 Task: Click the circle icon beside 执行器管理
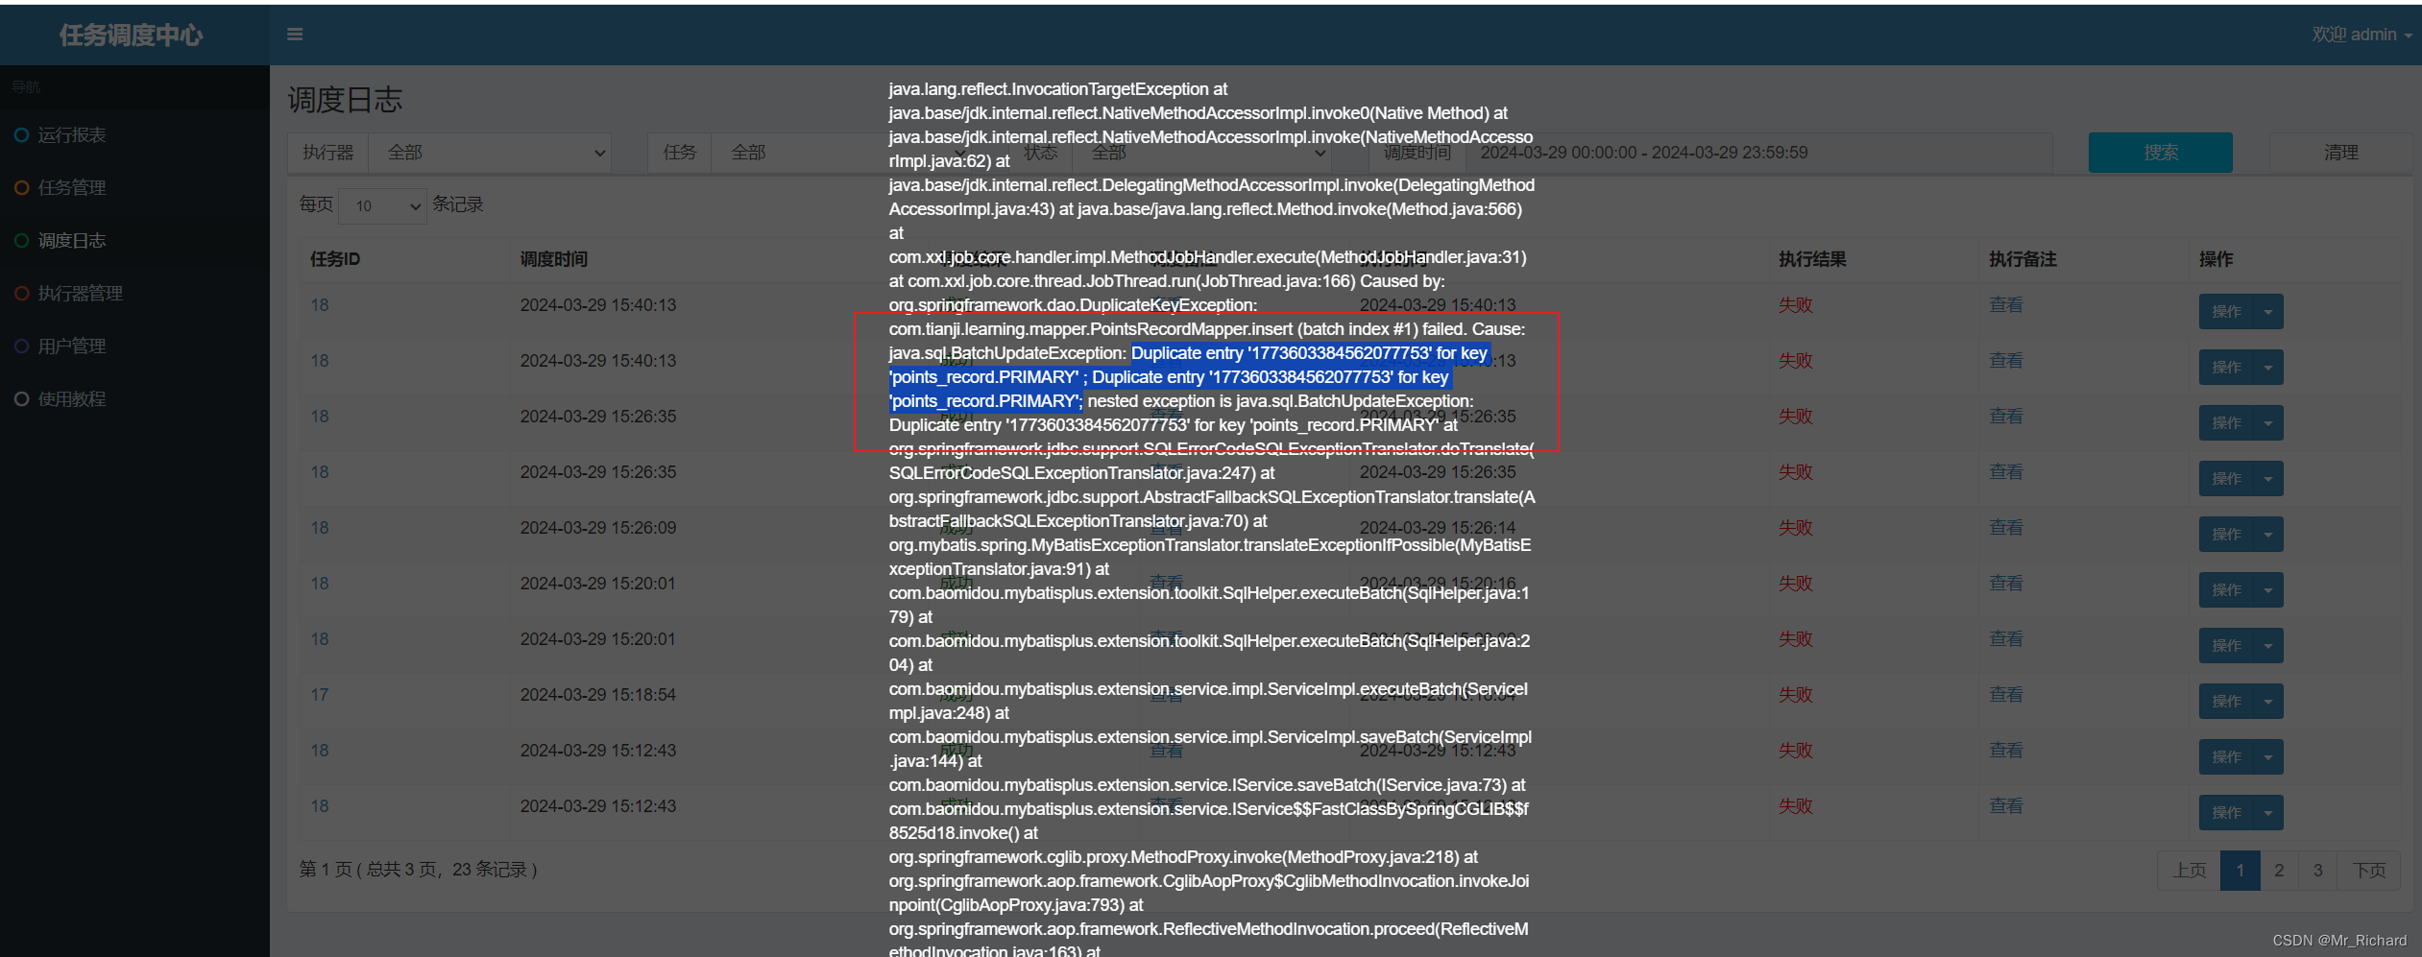21,294
